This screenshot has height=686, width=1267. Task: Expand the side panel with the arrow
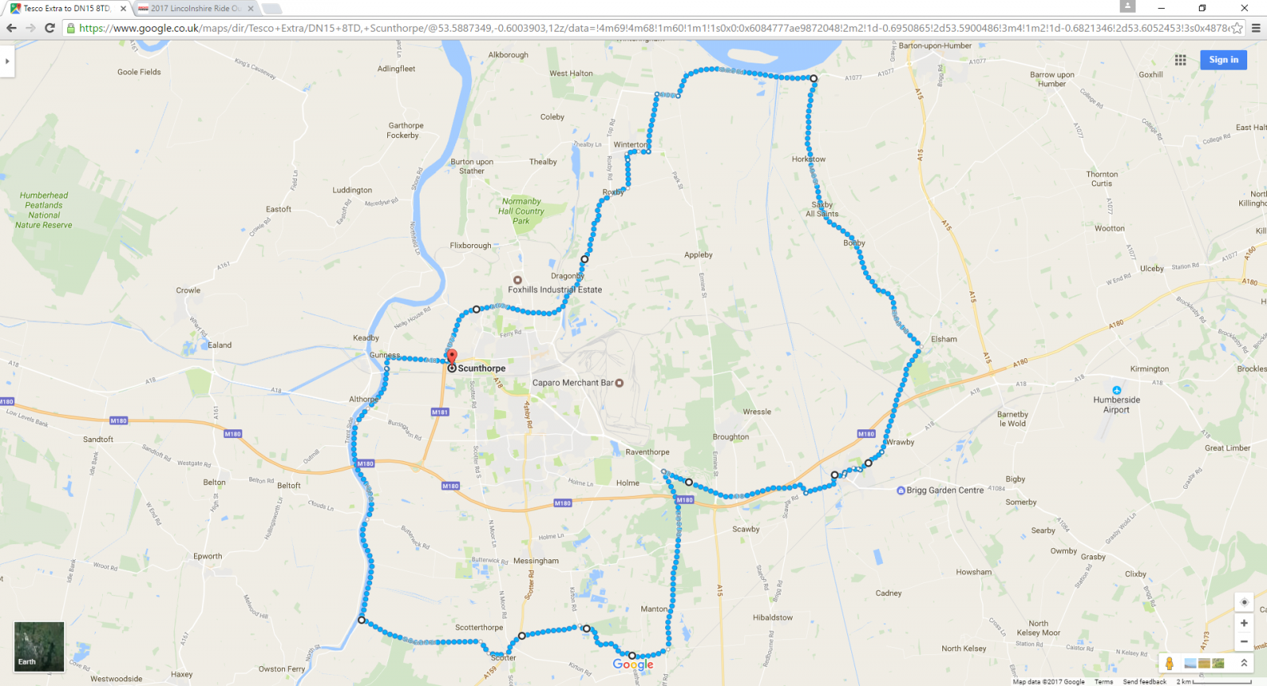tap(7, 61)
